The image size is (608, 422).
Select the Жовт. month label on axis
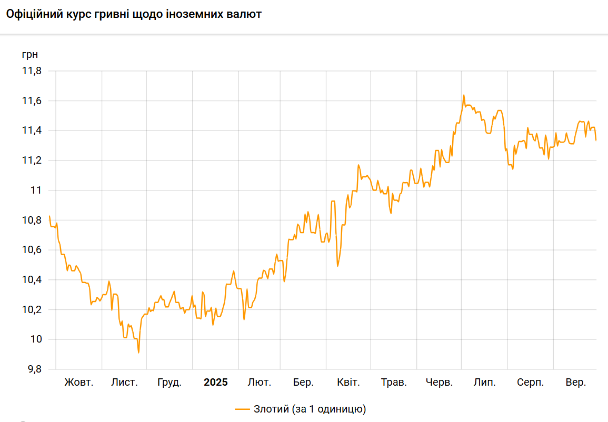pyautogui.click(x=79, y=383)
